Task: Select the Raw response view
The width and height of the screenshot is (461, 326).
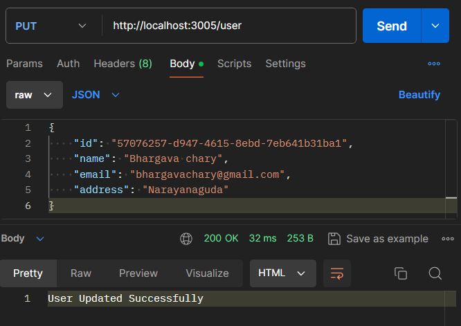Action: [x=81, y=273]
